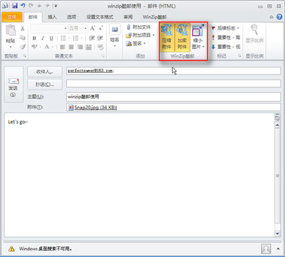
Task: Open Outlook Help question mark icon
Action: pyautogui.click(x=280, y=17)
